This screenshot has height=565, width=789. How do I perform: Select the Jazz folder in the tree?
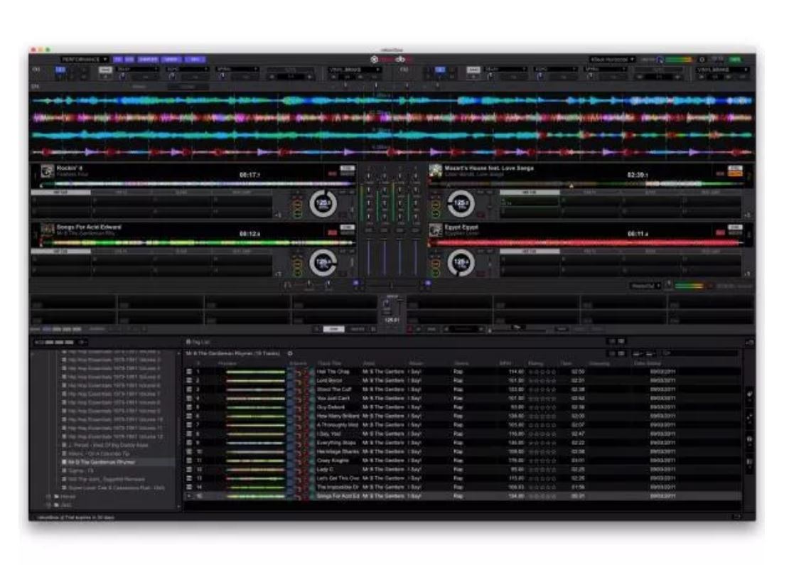point(65,505)
